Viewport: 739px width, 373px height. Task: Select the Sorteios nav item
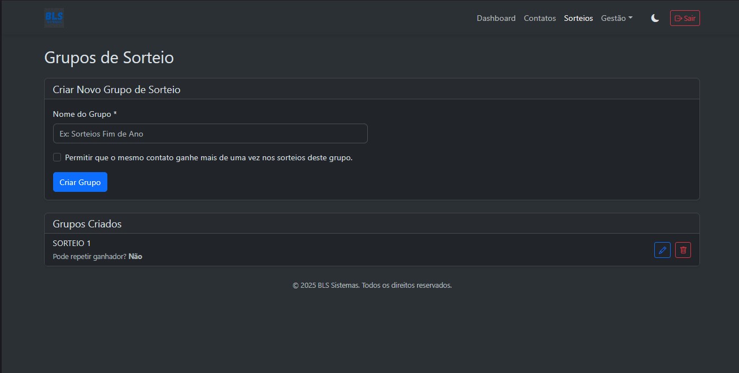578,18
